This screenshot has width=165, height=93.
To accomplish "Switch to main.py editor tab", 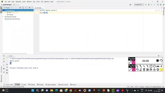I will coord(39,8).
